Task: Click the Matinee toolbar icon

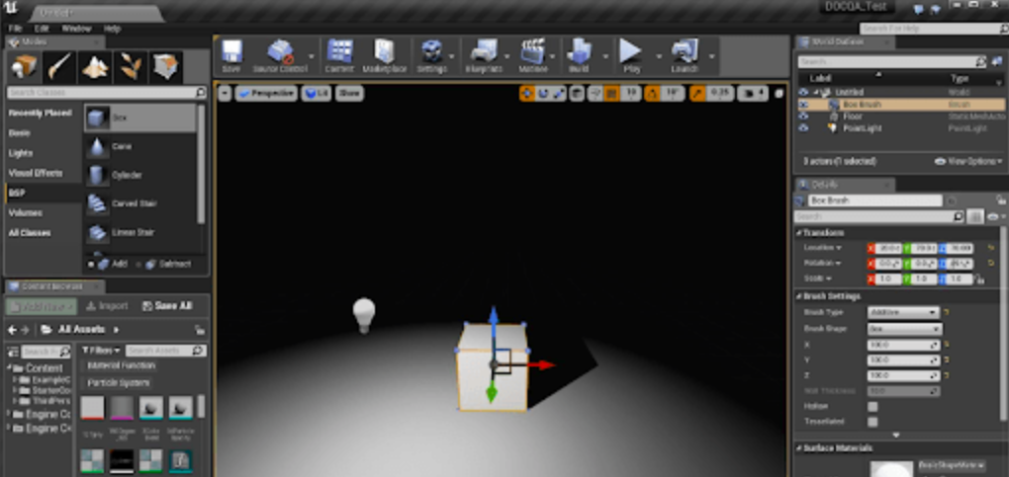Action: [x=533, y=56]
